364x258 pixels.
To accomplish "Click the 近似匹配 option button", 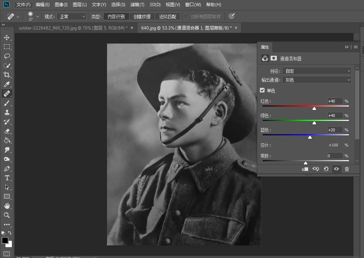I will 167,16.
